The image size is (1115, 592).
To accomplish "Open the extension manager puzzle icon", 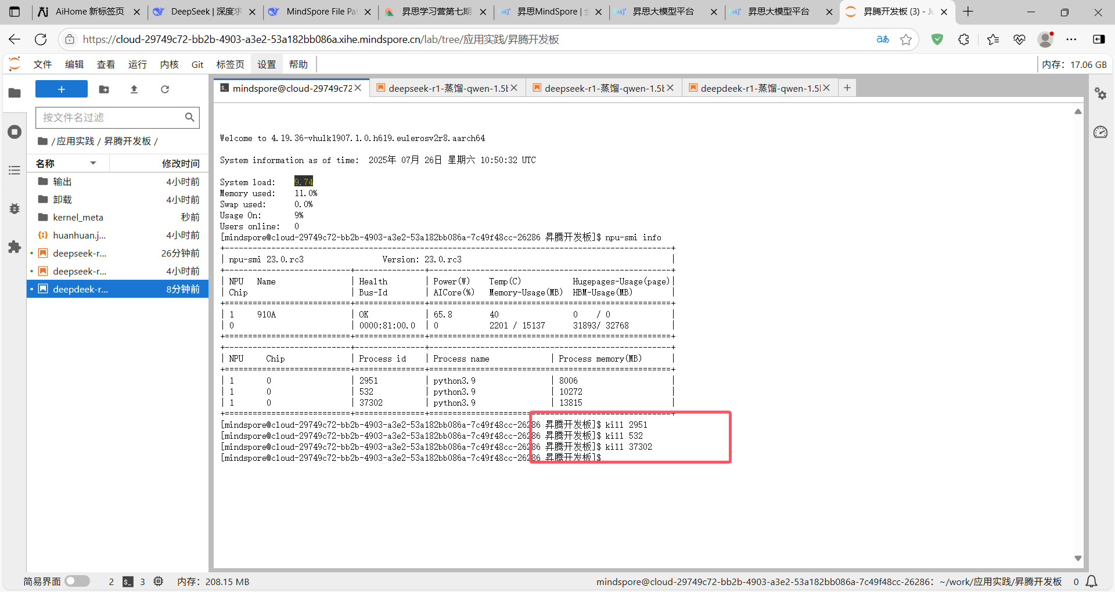I will pos(15,247).
